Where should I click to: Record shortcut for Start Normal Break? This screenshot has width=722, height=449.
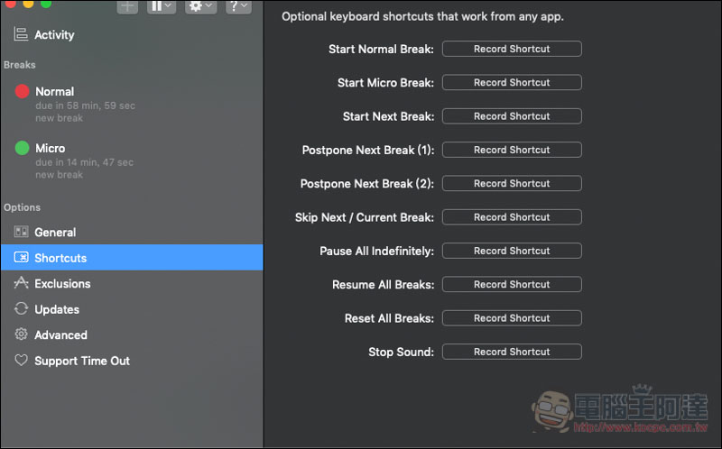(x=512, y=49)
